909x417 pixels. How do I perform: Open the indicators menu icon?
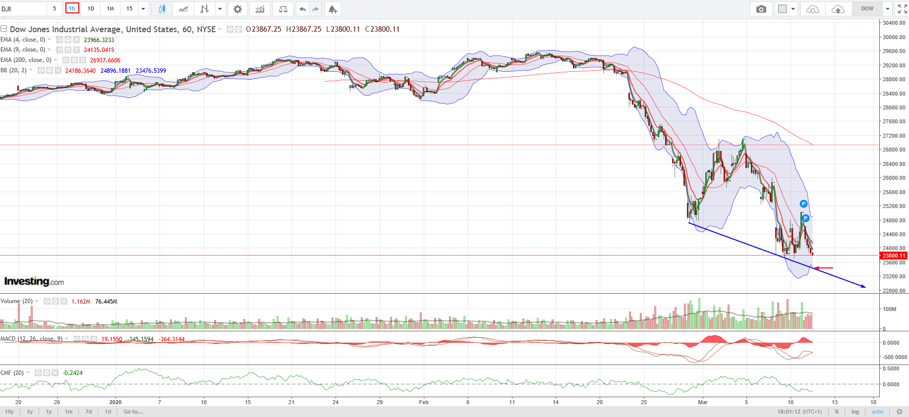tap(260, 9)
